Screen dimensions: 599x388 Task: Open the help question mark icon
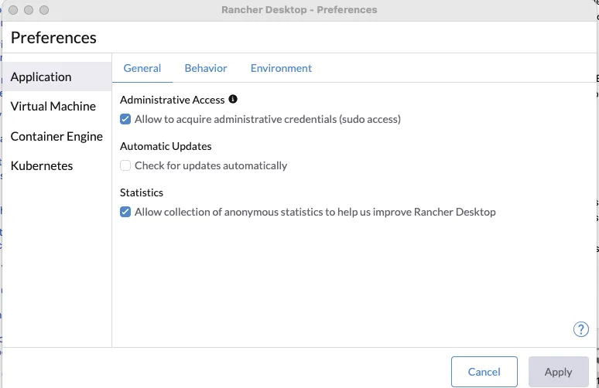click(x=580, y=330)
